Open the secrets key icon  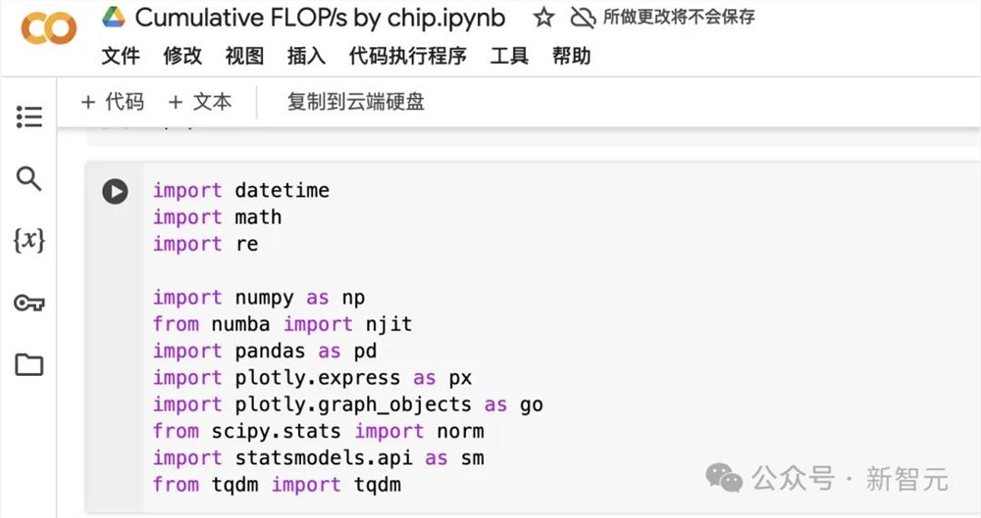[x=29, y=303]
